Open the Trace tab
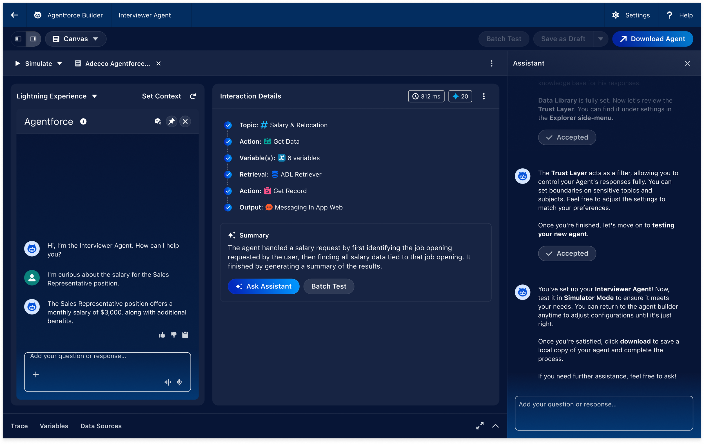Screen dimensions: 704x444 [x=19, y=426]
